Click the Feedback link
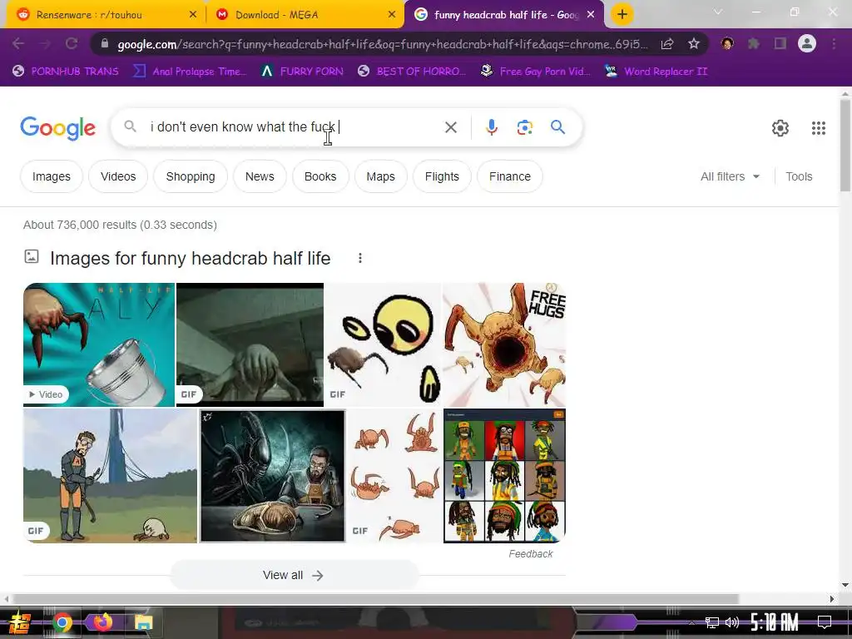The width and height of the screenshot is (852, 639). point(530,553)
